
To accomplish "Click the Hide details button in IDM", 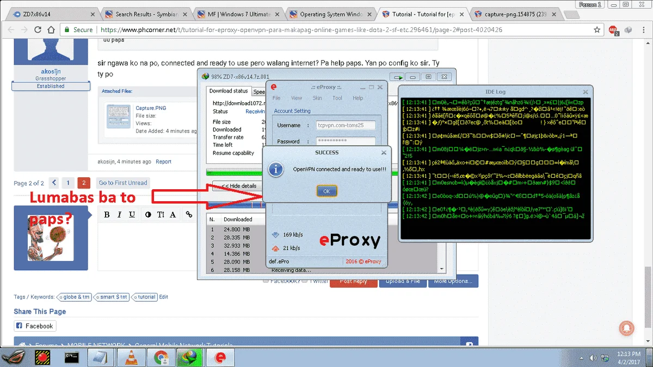I will [x=238, y=186].
